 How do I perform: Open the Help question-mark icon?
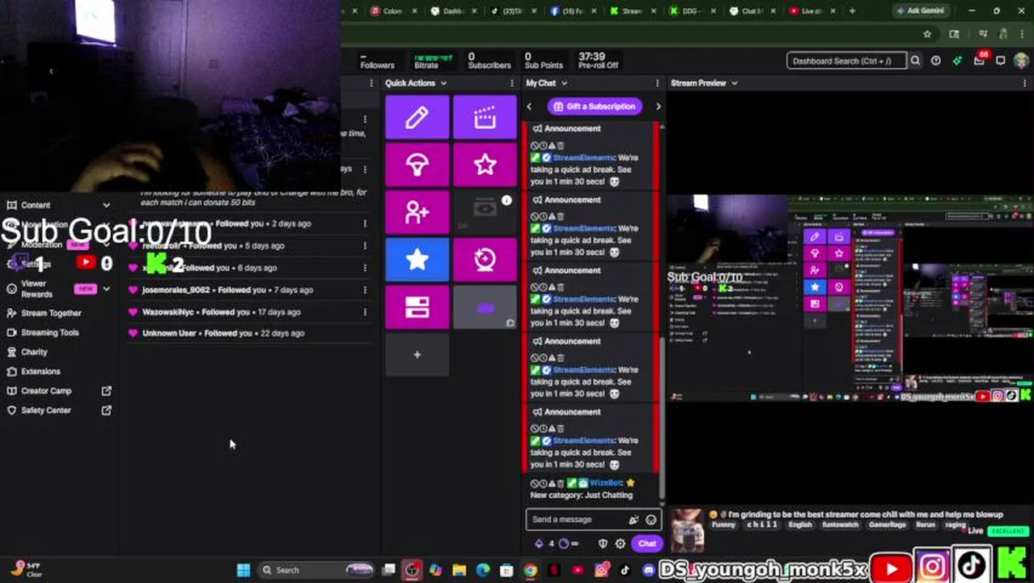(935, 61)
